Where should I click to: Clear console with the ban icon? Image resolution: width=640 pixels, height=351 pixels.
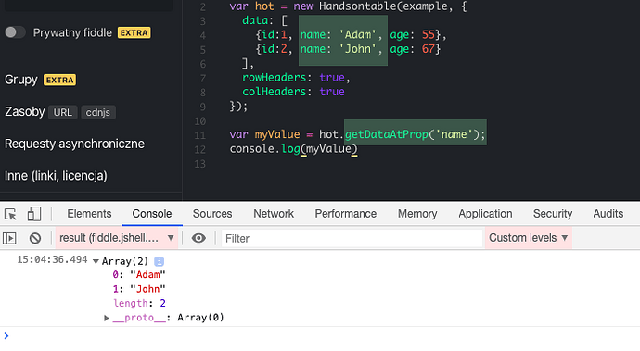(x=35, y=238)
